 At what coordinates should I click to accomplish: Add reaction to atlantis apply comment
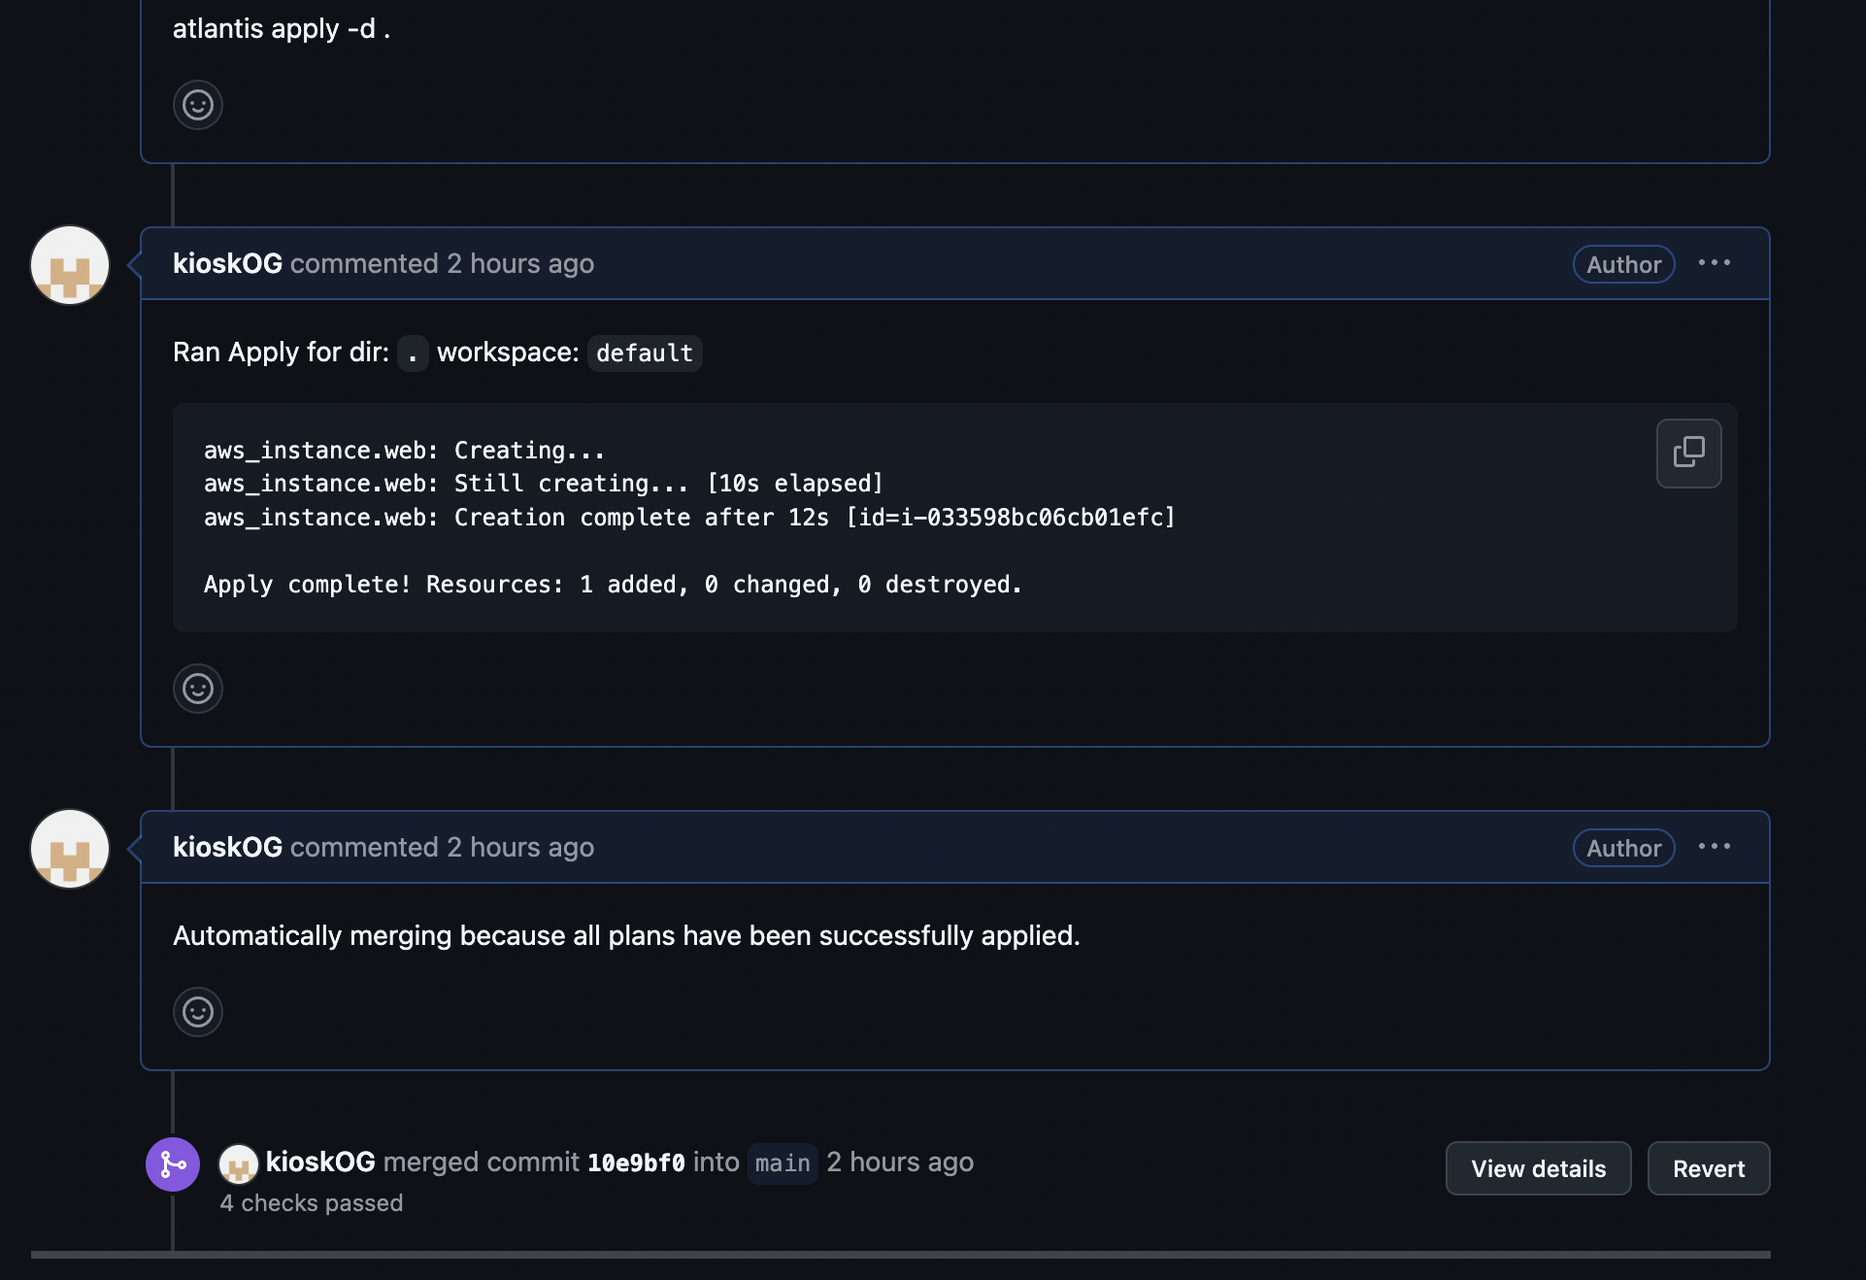pos(198,105)
